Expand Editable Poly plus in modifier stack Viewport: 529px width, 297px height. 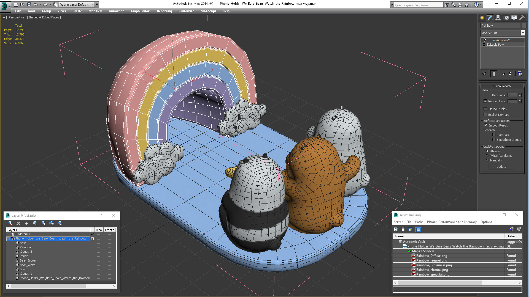point(484,45)
